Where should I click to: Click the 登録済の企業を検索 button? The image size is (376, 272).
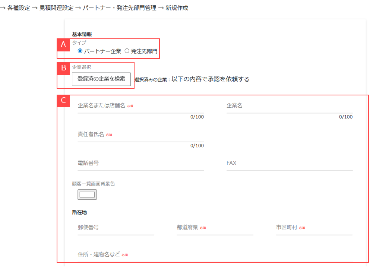coord(101,79)
